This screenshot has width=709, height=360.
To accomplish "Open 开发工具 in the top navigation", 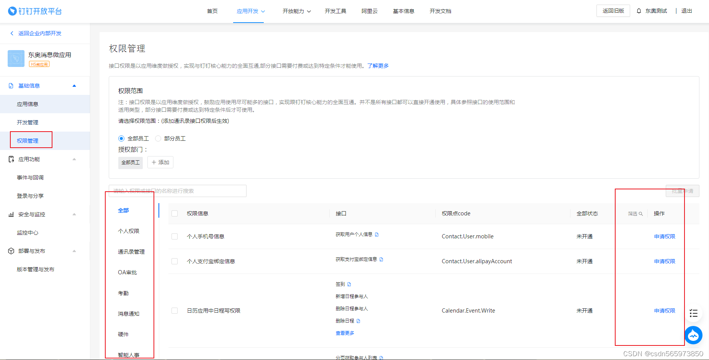I will pos(335,11).
